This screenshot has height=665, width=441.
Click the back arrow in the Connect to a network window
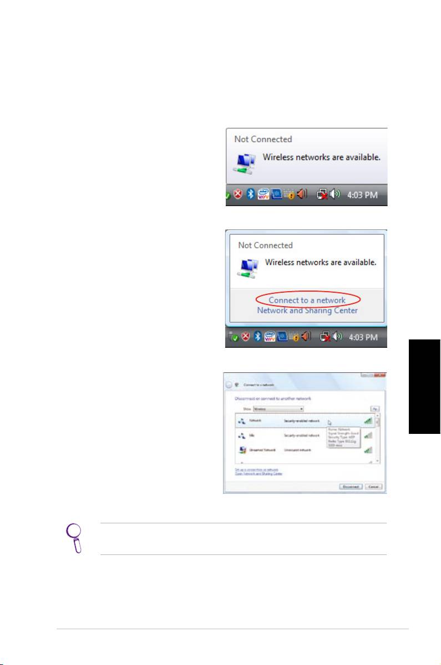pyautogui.click(x=228, y=384)
